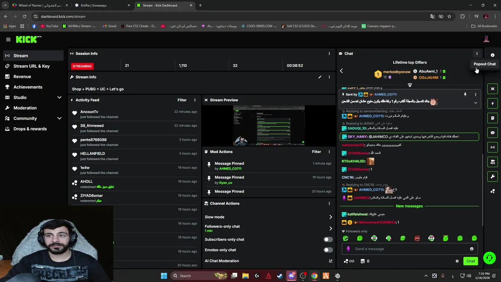Open the emoji picker in message box
The width and height of the screenshot is (501, 282).
click(472, 249)
